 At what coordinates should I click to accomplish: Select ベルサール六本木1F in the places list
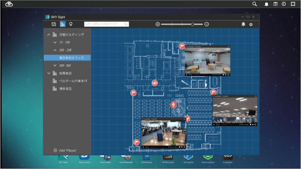pos(73,81)
